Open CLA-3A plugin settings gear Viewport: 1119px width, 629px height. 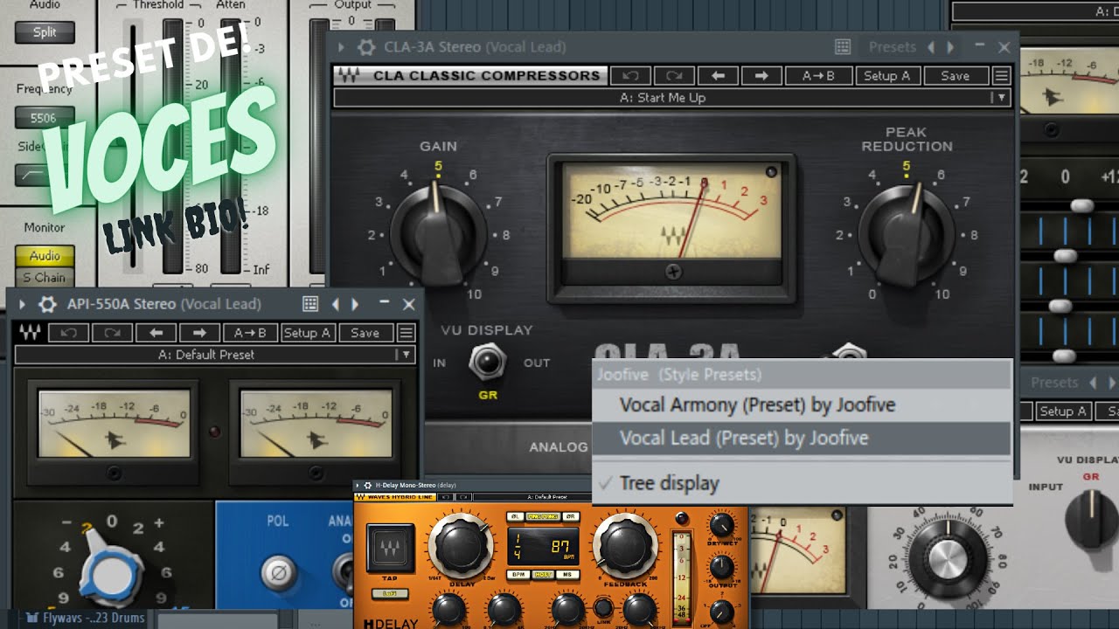(x=367, y=47)
